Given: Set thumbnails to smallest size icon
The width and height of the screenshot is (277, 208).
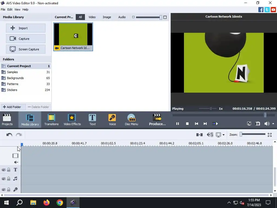Looking at the screenshot, I should [x=133, y=17].
